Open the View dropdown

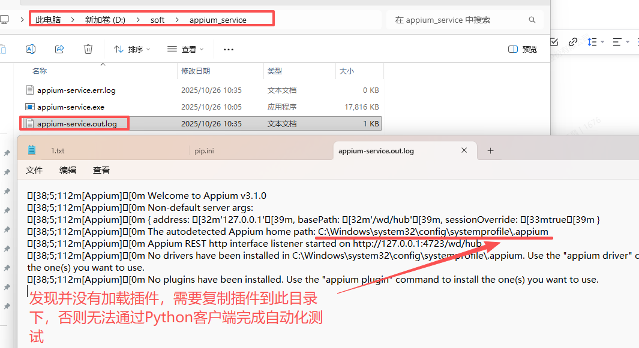185,49
